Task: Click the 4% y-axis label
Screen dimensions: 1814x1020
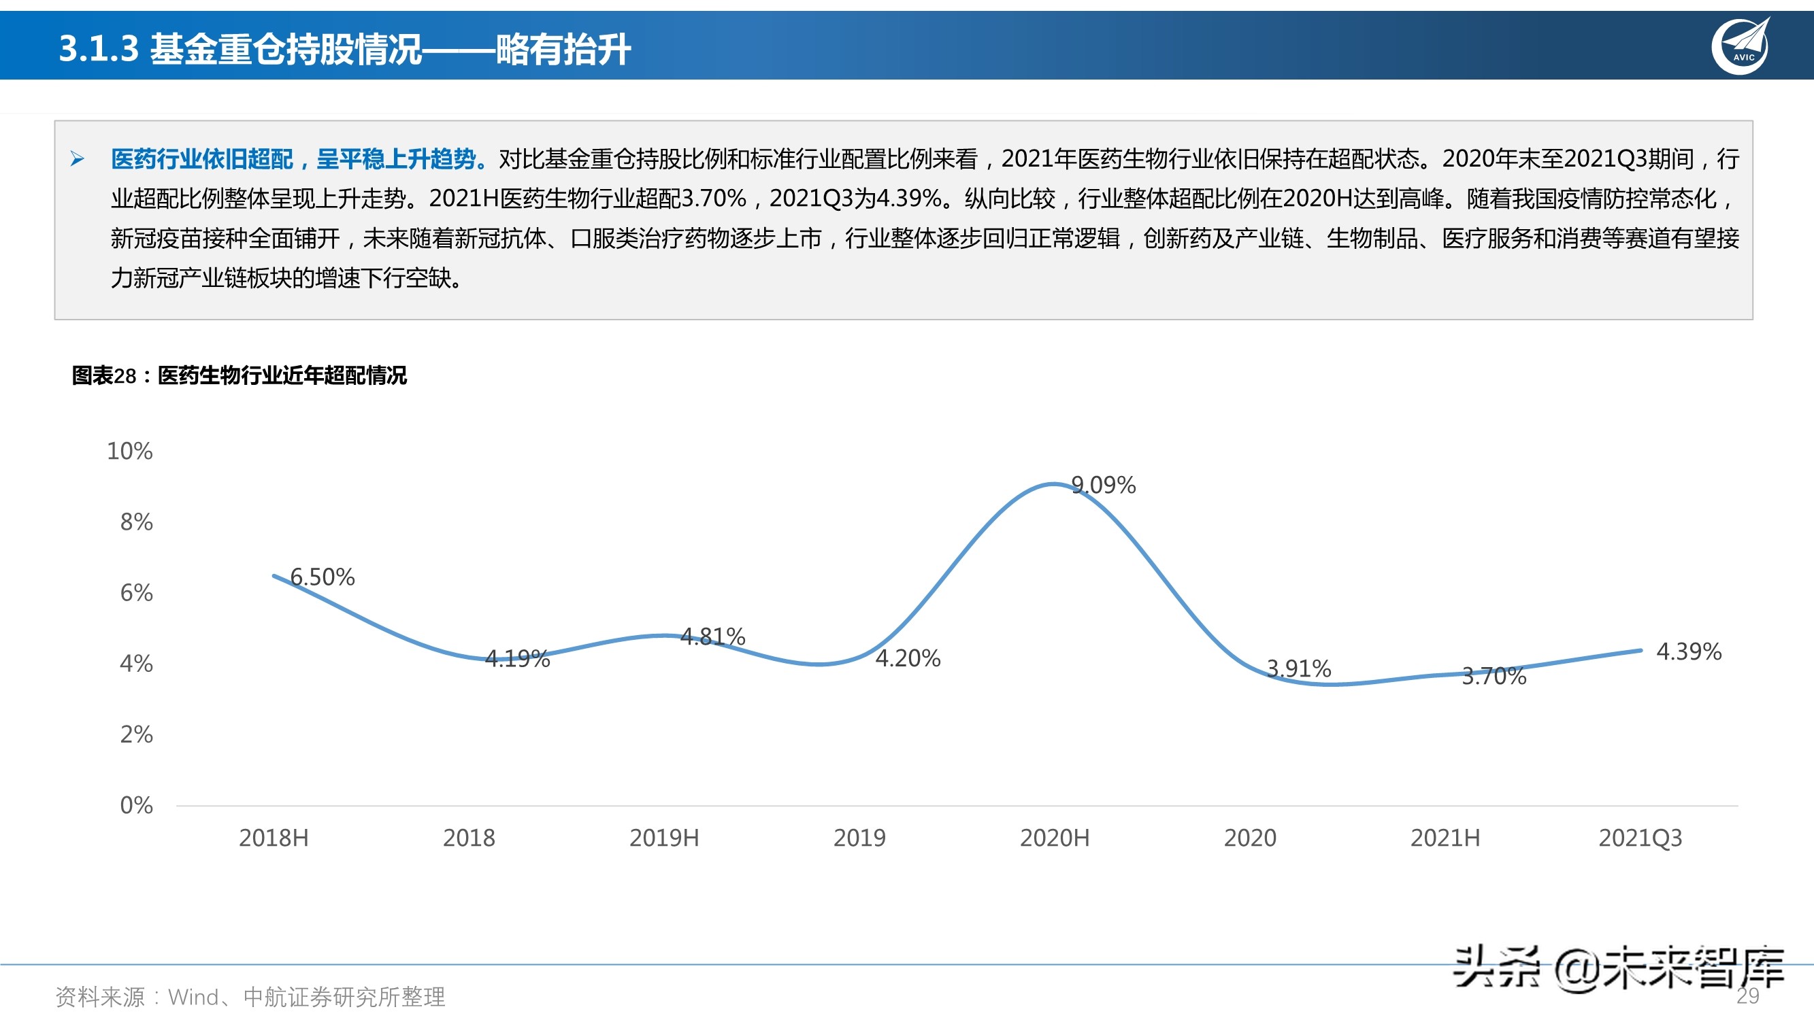Action: [136, 664]
